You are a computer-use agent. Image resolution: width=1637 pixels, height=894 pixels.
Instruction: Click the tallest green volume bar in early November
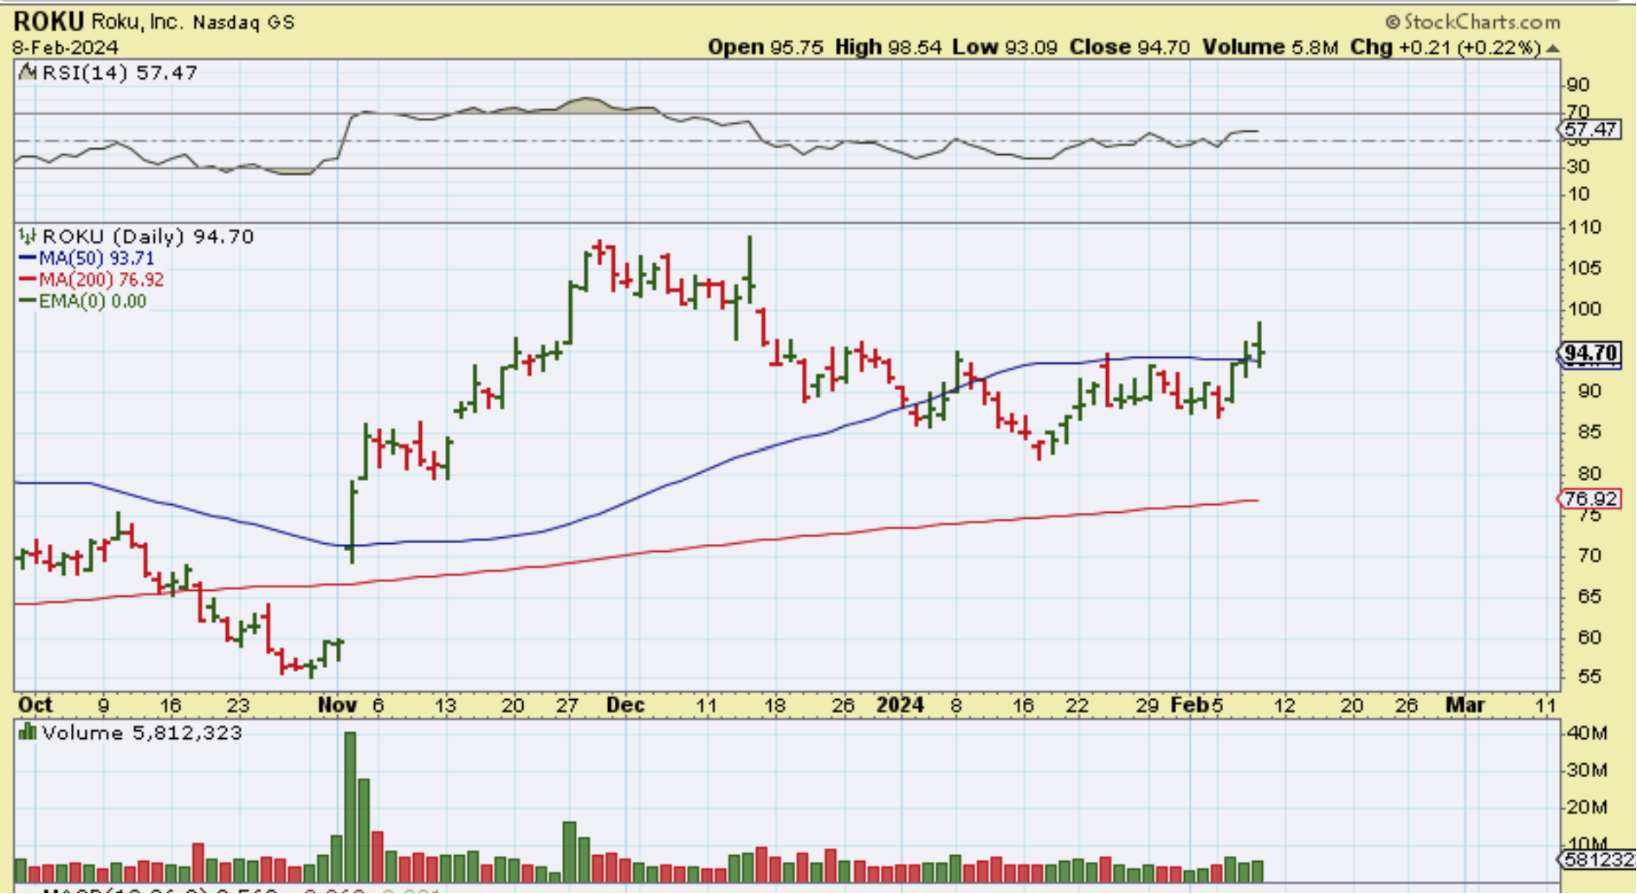click(350, 807)
